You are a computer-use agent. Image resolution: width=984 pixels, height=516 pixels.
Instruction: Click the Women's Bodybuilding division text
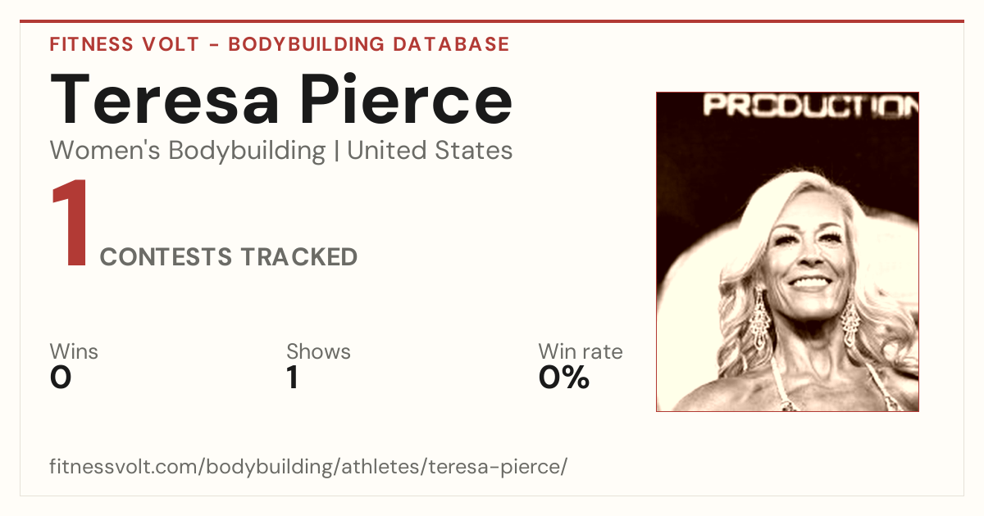[x=188, y=151]
